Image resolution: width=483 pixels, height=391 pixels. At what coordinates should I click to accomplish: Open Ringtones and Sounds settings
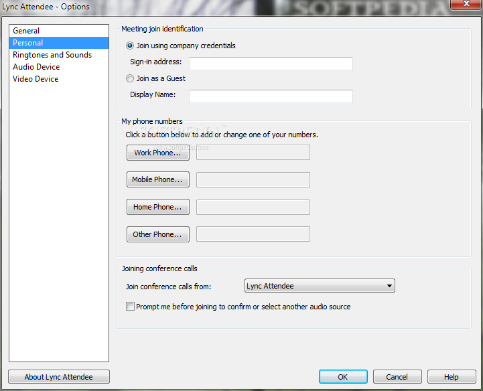[x=59, y=55]
